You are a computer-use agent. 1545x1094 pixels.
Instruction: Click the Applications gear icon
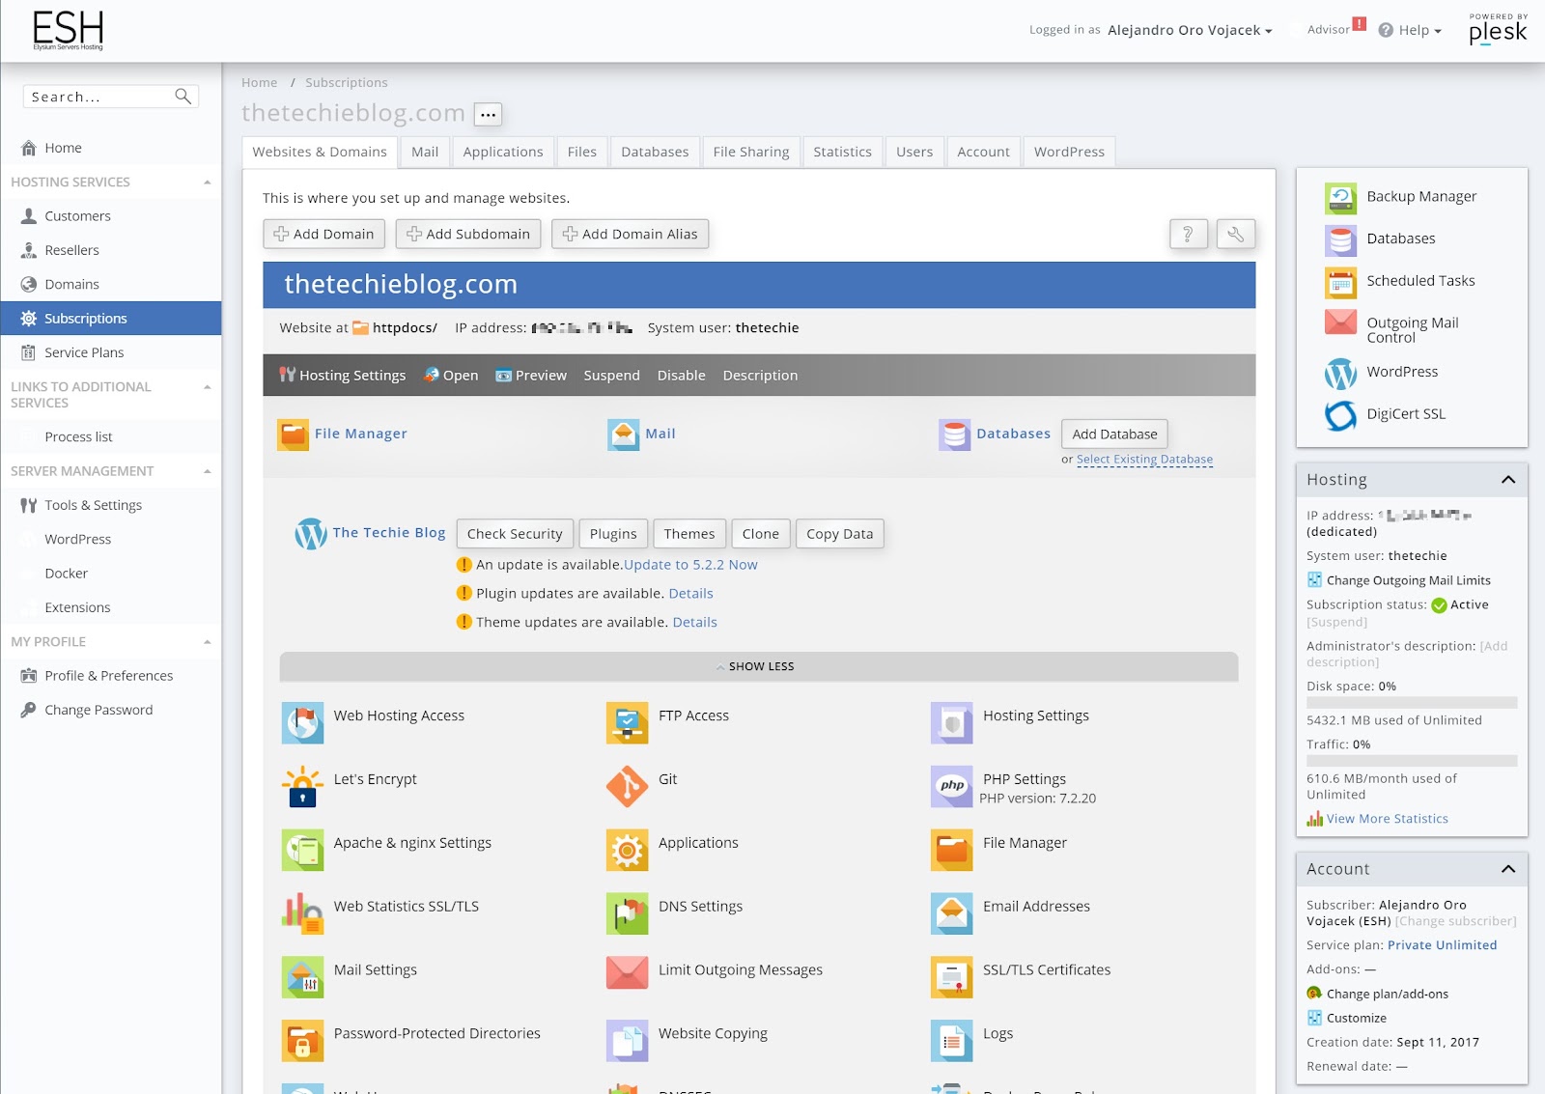tap(627, 850)
